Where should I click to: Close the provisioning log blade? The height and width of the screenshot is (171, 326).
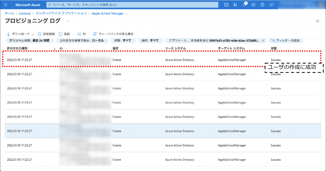(317, 21)
